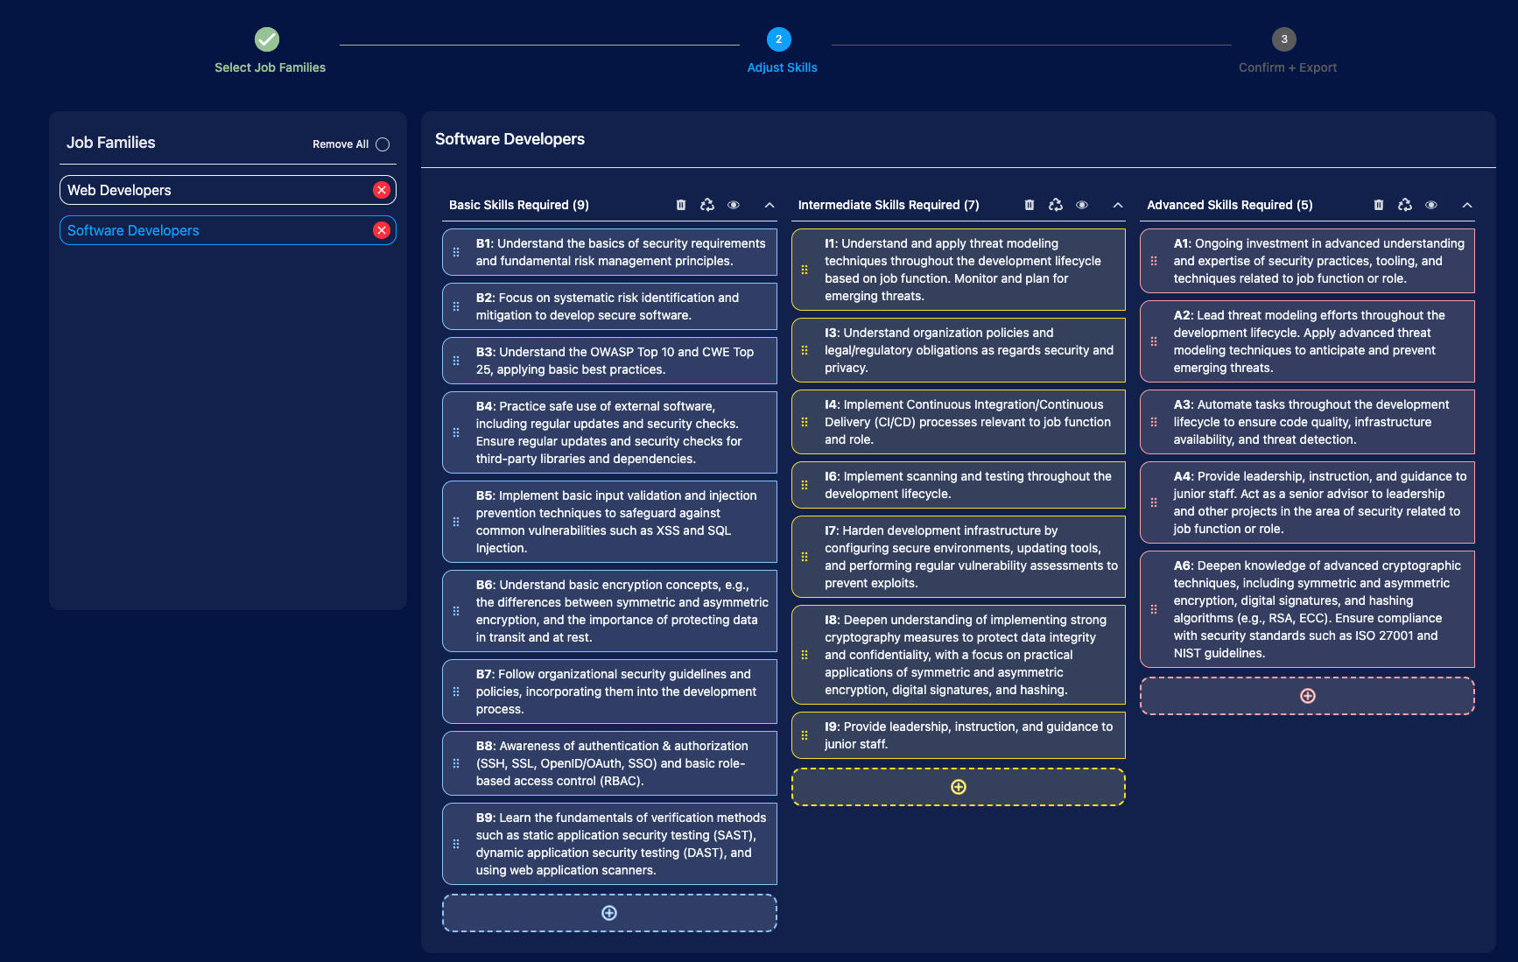
Task: Click drag handle of skill B3
Action: pos(456,361)
